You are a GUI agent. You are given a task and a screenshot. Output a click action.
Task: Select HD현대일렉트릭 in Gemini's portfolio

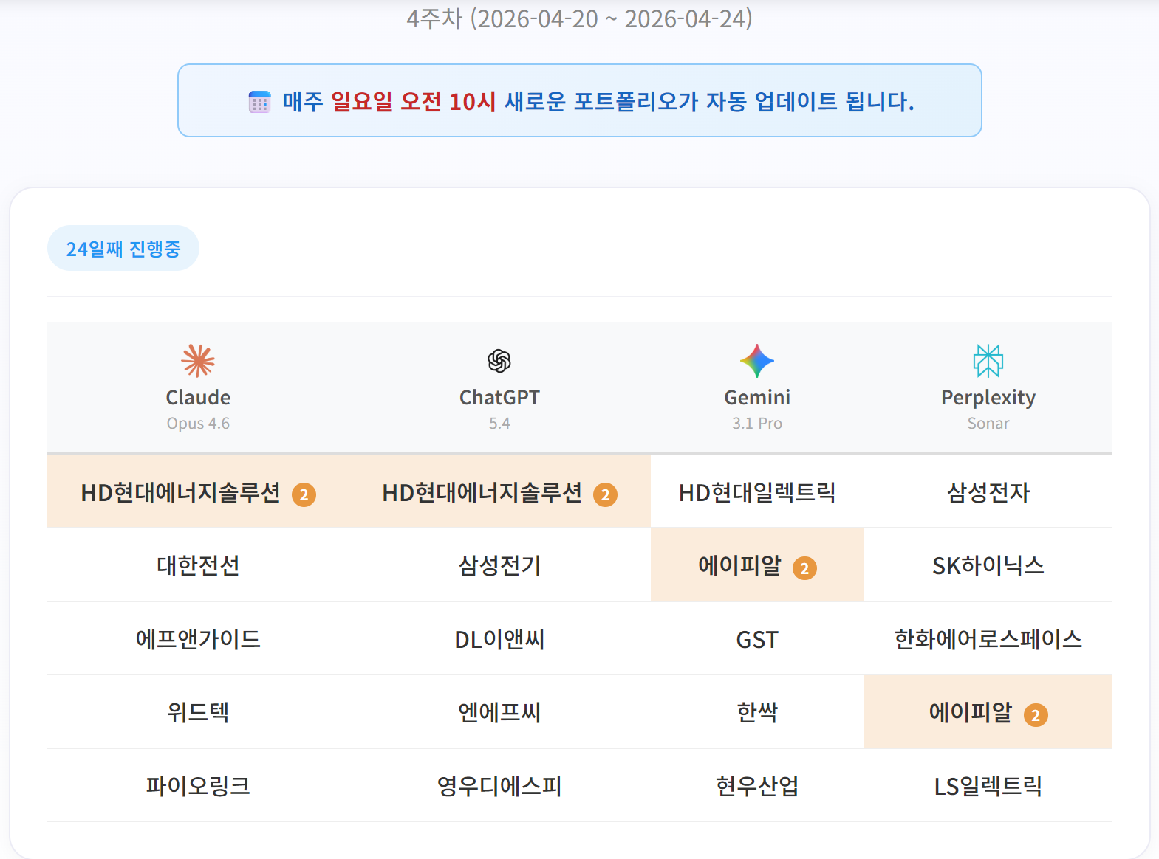tap(757, 492)
